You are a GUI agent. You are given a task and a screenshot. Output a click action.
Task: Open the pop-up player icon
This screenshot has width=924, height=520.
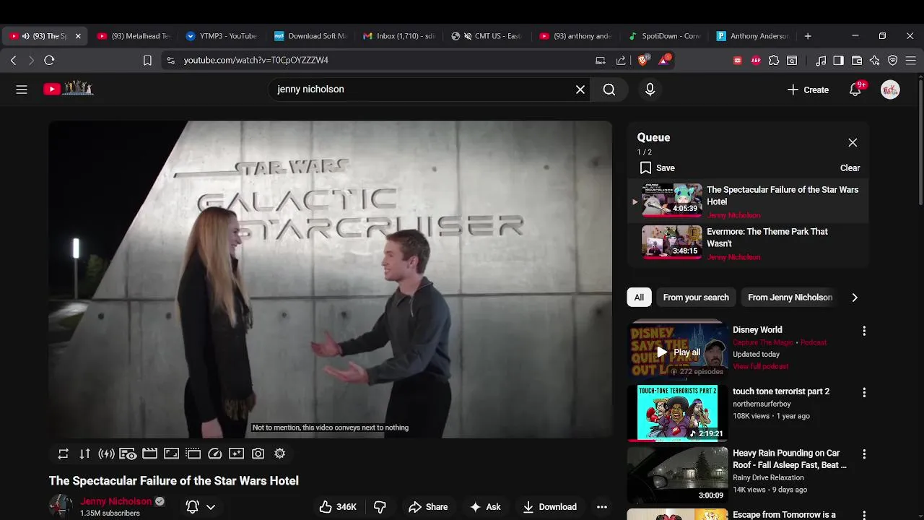(193, 454)
